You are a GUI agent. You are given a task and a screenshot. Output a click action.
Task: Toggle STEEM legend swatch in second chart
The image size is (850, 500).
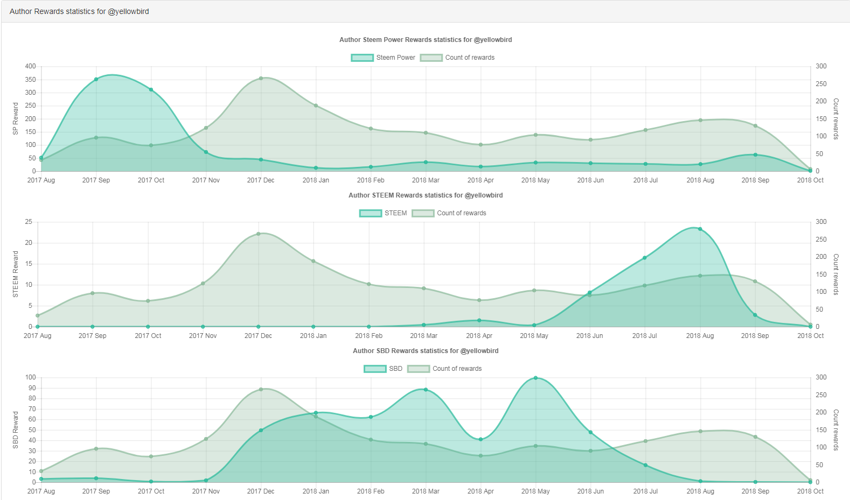point(371,213)
